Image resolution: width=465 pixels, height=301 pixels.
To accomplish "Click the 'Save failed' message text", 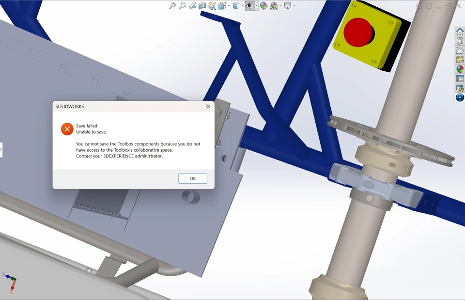I will pyautogui.click(x=87, y=126).
